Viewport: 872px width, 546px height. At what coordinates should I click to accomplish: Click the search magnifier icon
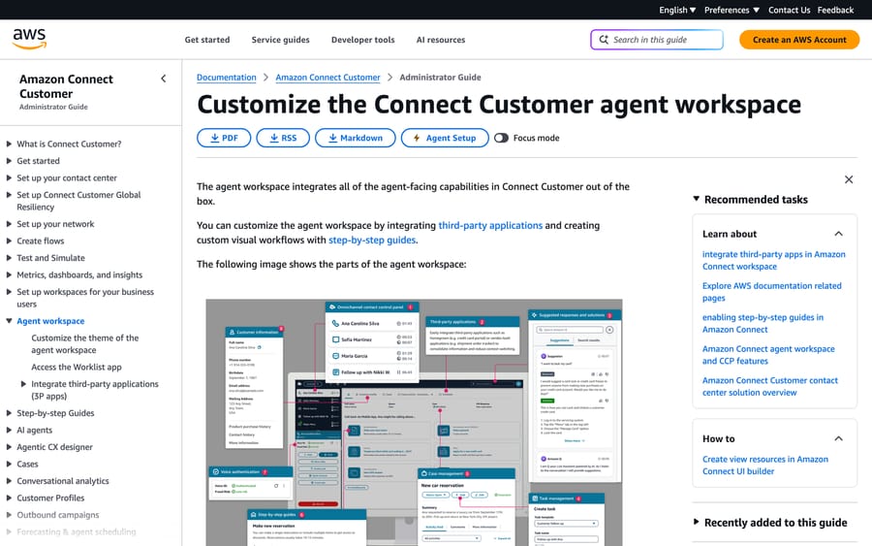(604, 40)
